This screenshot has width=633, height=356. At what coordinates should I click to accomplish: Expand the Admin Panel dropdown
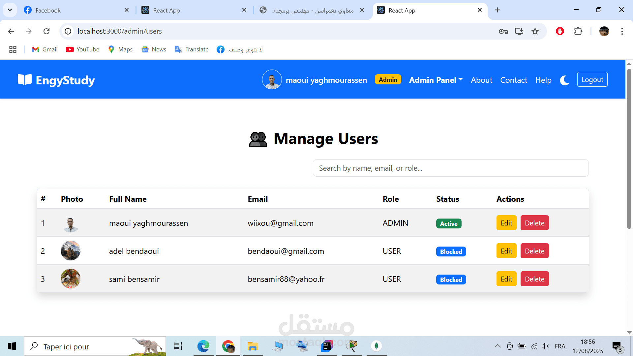[436, 80]
